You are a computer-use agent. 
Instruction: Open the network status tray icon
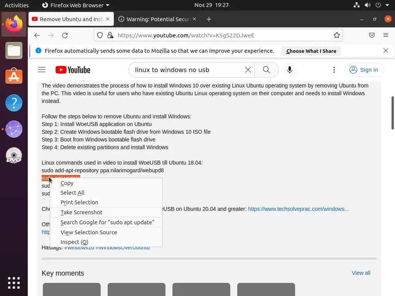(x=356, y=5)
